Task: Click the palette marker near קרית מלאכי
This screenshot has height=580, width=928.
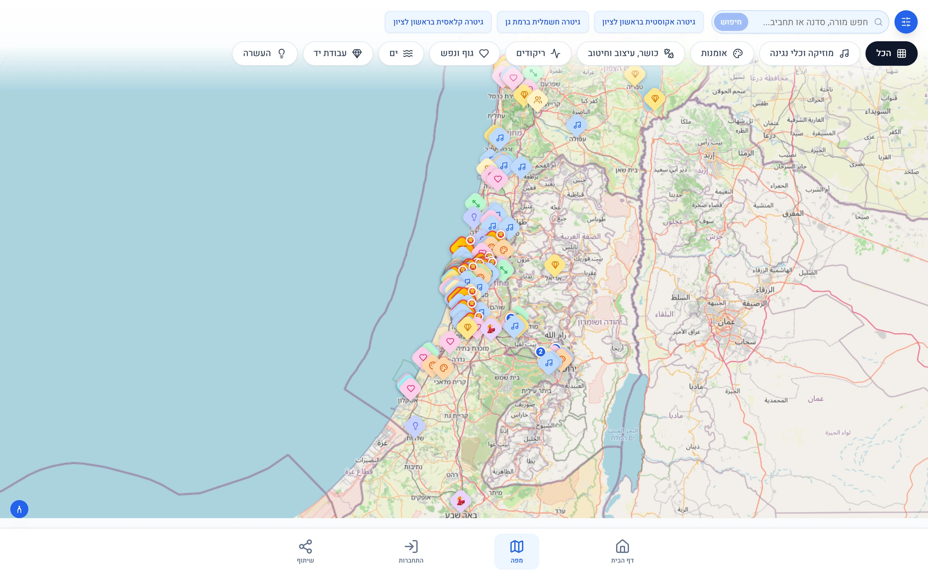Action: click(x=444, y=368)
